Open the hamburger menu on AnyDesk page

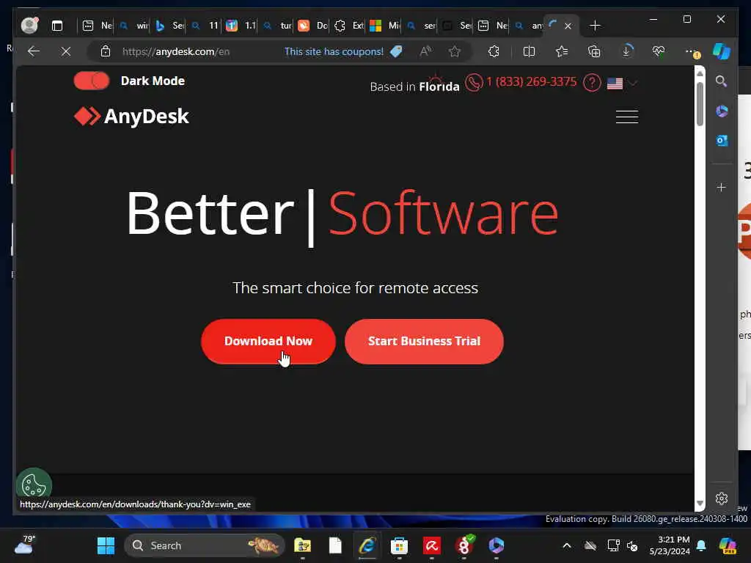coord(626,117)
